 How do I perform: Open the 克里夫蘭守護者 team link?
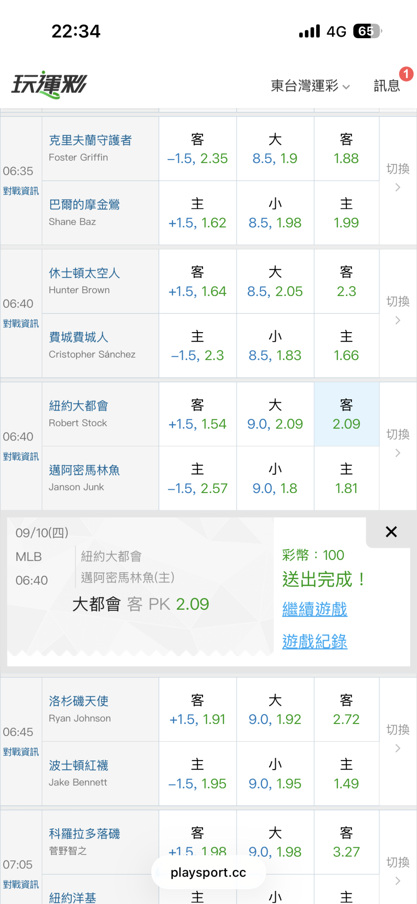90,140
